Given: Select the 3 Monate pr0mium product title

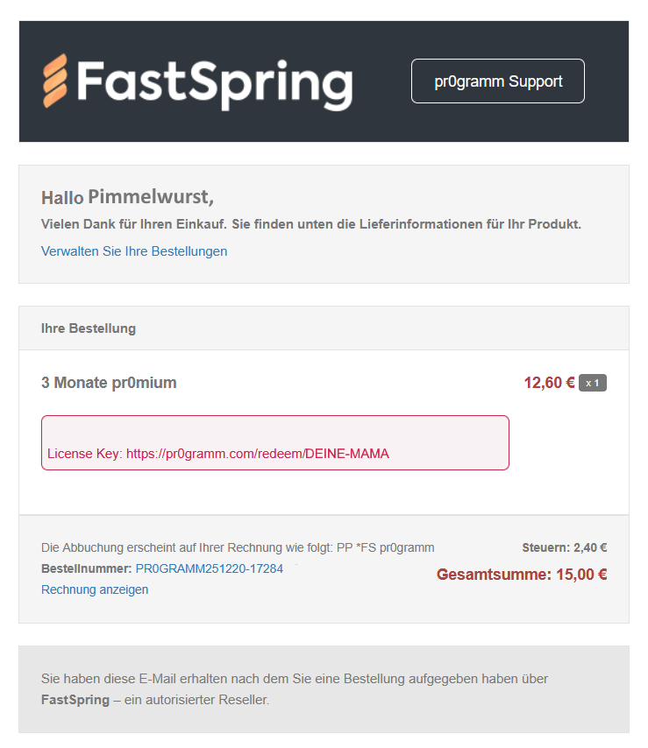Looking at the screenshot, I should coord(109,383).
